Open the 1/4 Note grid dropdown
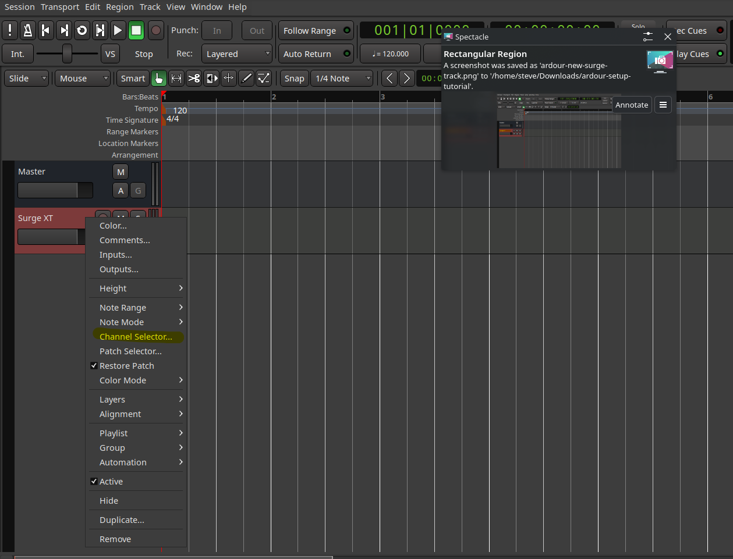The height and width of the screenshot is (559, 733). [x=342, y=78]
